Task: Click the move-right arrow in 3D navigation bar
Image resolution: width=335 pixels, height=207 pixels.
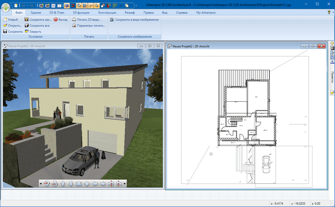Action: (x=103, y=183)
